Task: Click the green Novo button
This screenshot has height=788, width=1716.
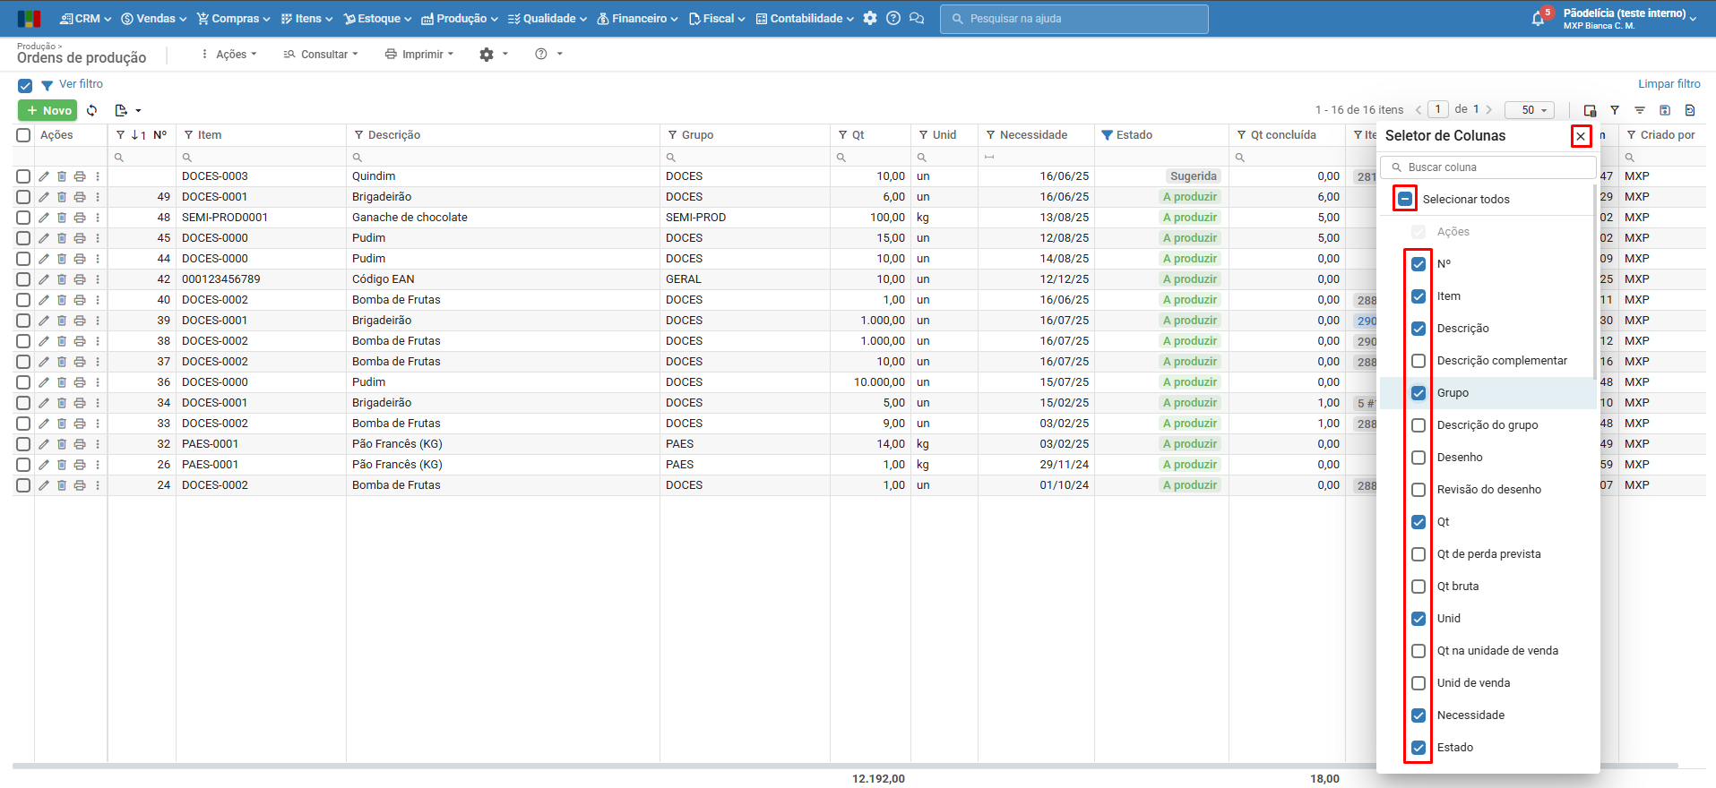Action: 48,110
